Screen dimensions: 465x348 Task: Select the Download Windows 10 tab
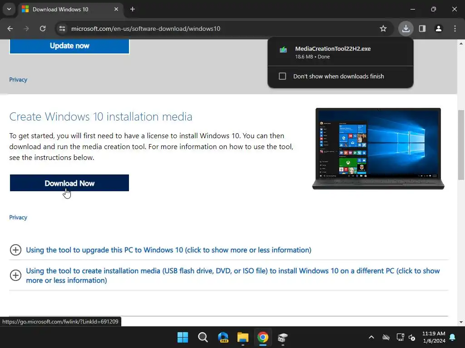tap(71, 9)
